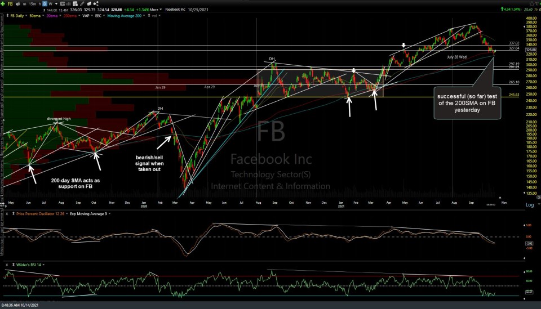
Task: Click the 297.19 horizontal line label
Action: 514,64
